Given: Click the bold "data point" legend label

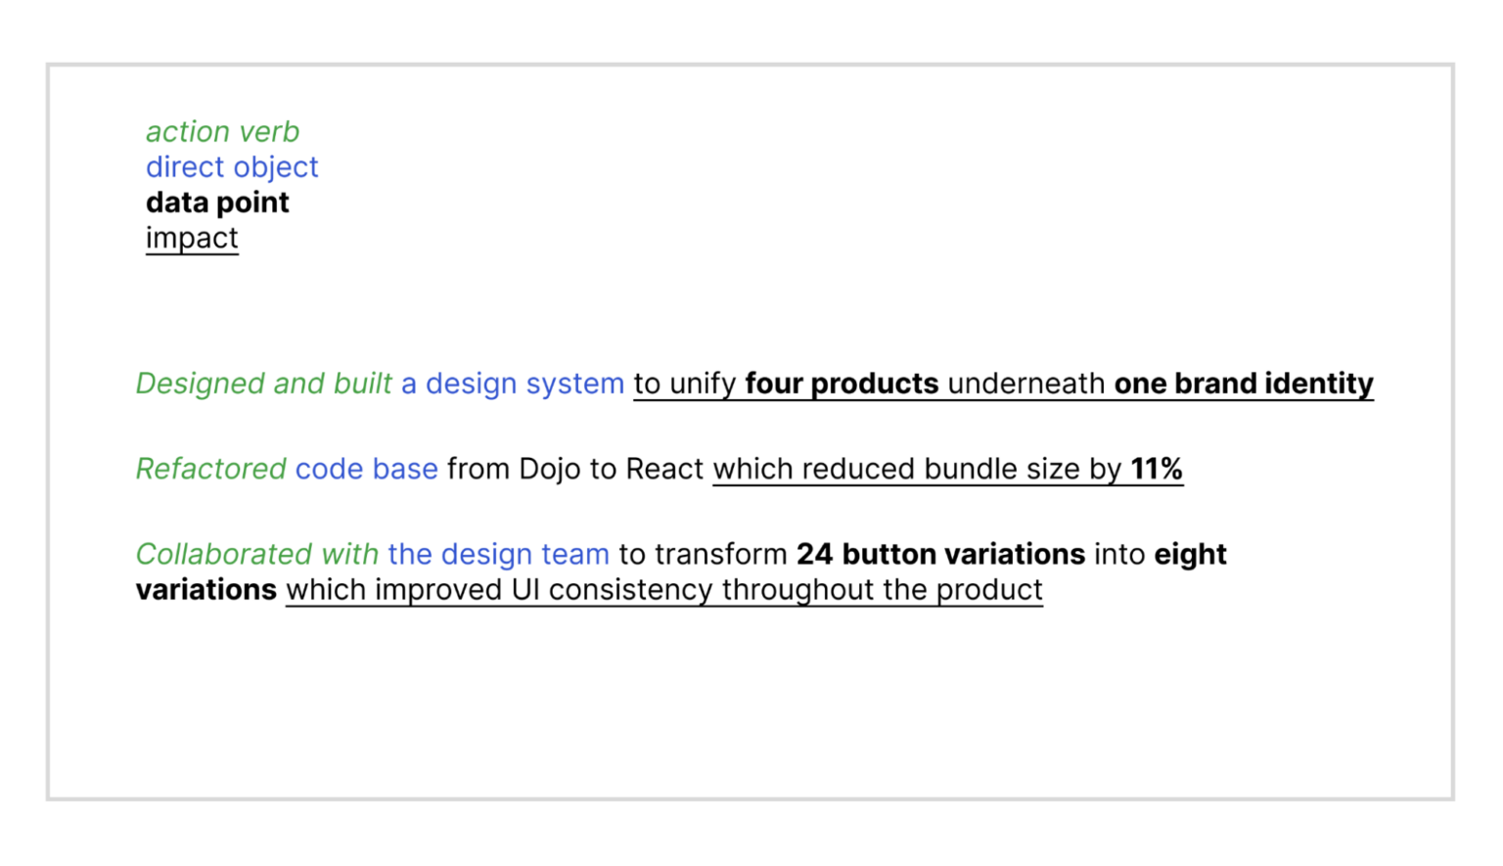Looking at the screenshot, I should click(x=217, y=203).
